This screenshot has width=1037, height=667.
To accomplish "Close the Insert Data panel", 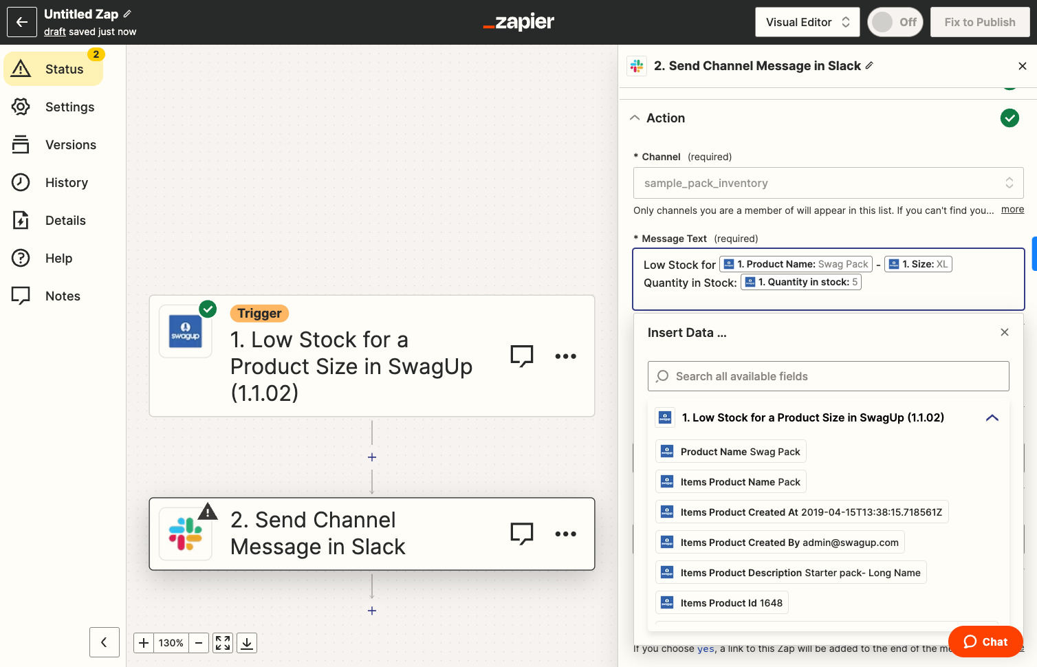I will [1005, 332].
